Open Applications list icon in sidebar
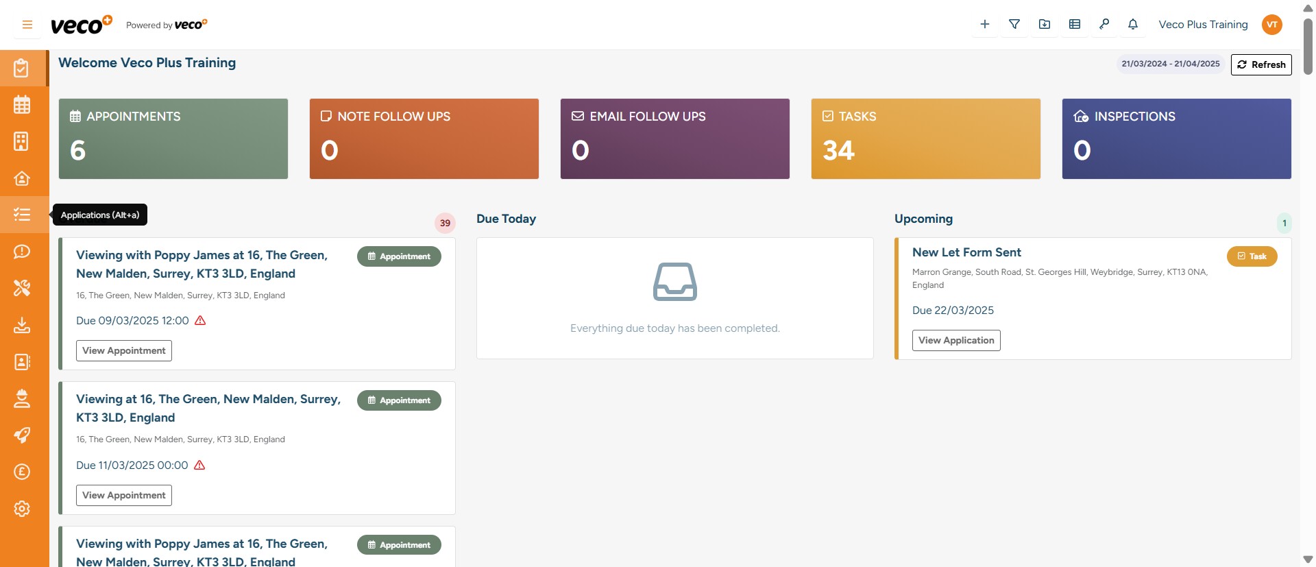Screen dimensions: 1316x567 click(x=22, y=215)
